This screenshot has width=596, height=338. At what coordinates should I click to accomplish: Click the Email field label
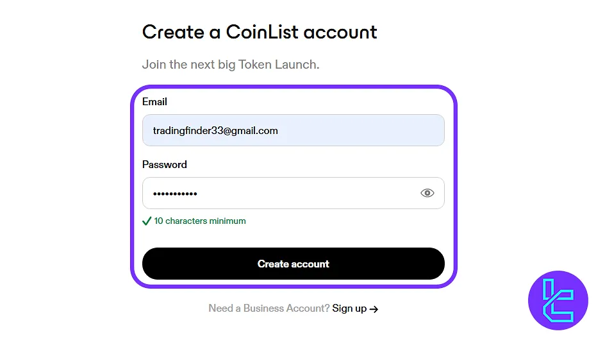(154, 101)
